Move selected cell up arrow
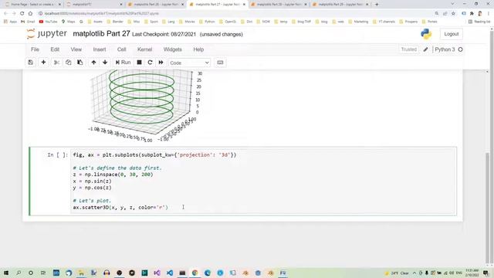This screenshot has width=494, height=278. coord(93,63)
